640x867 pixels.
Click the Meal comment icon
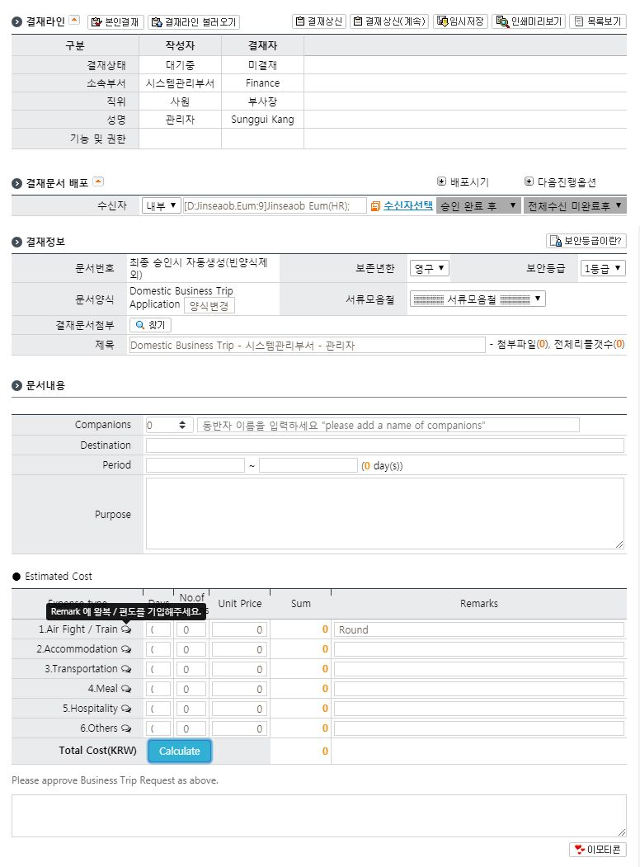click(126, 689)
